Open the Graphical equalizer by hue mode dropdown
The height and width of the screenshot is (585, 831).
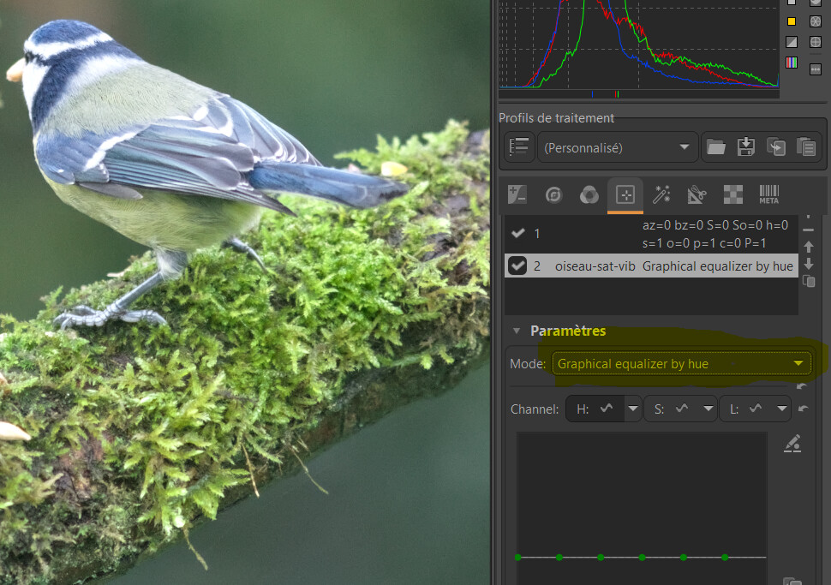click(681, 364)
